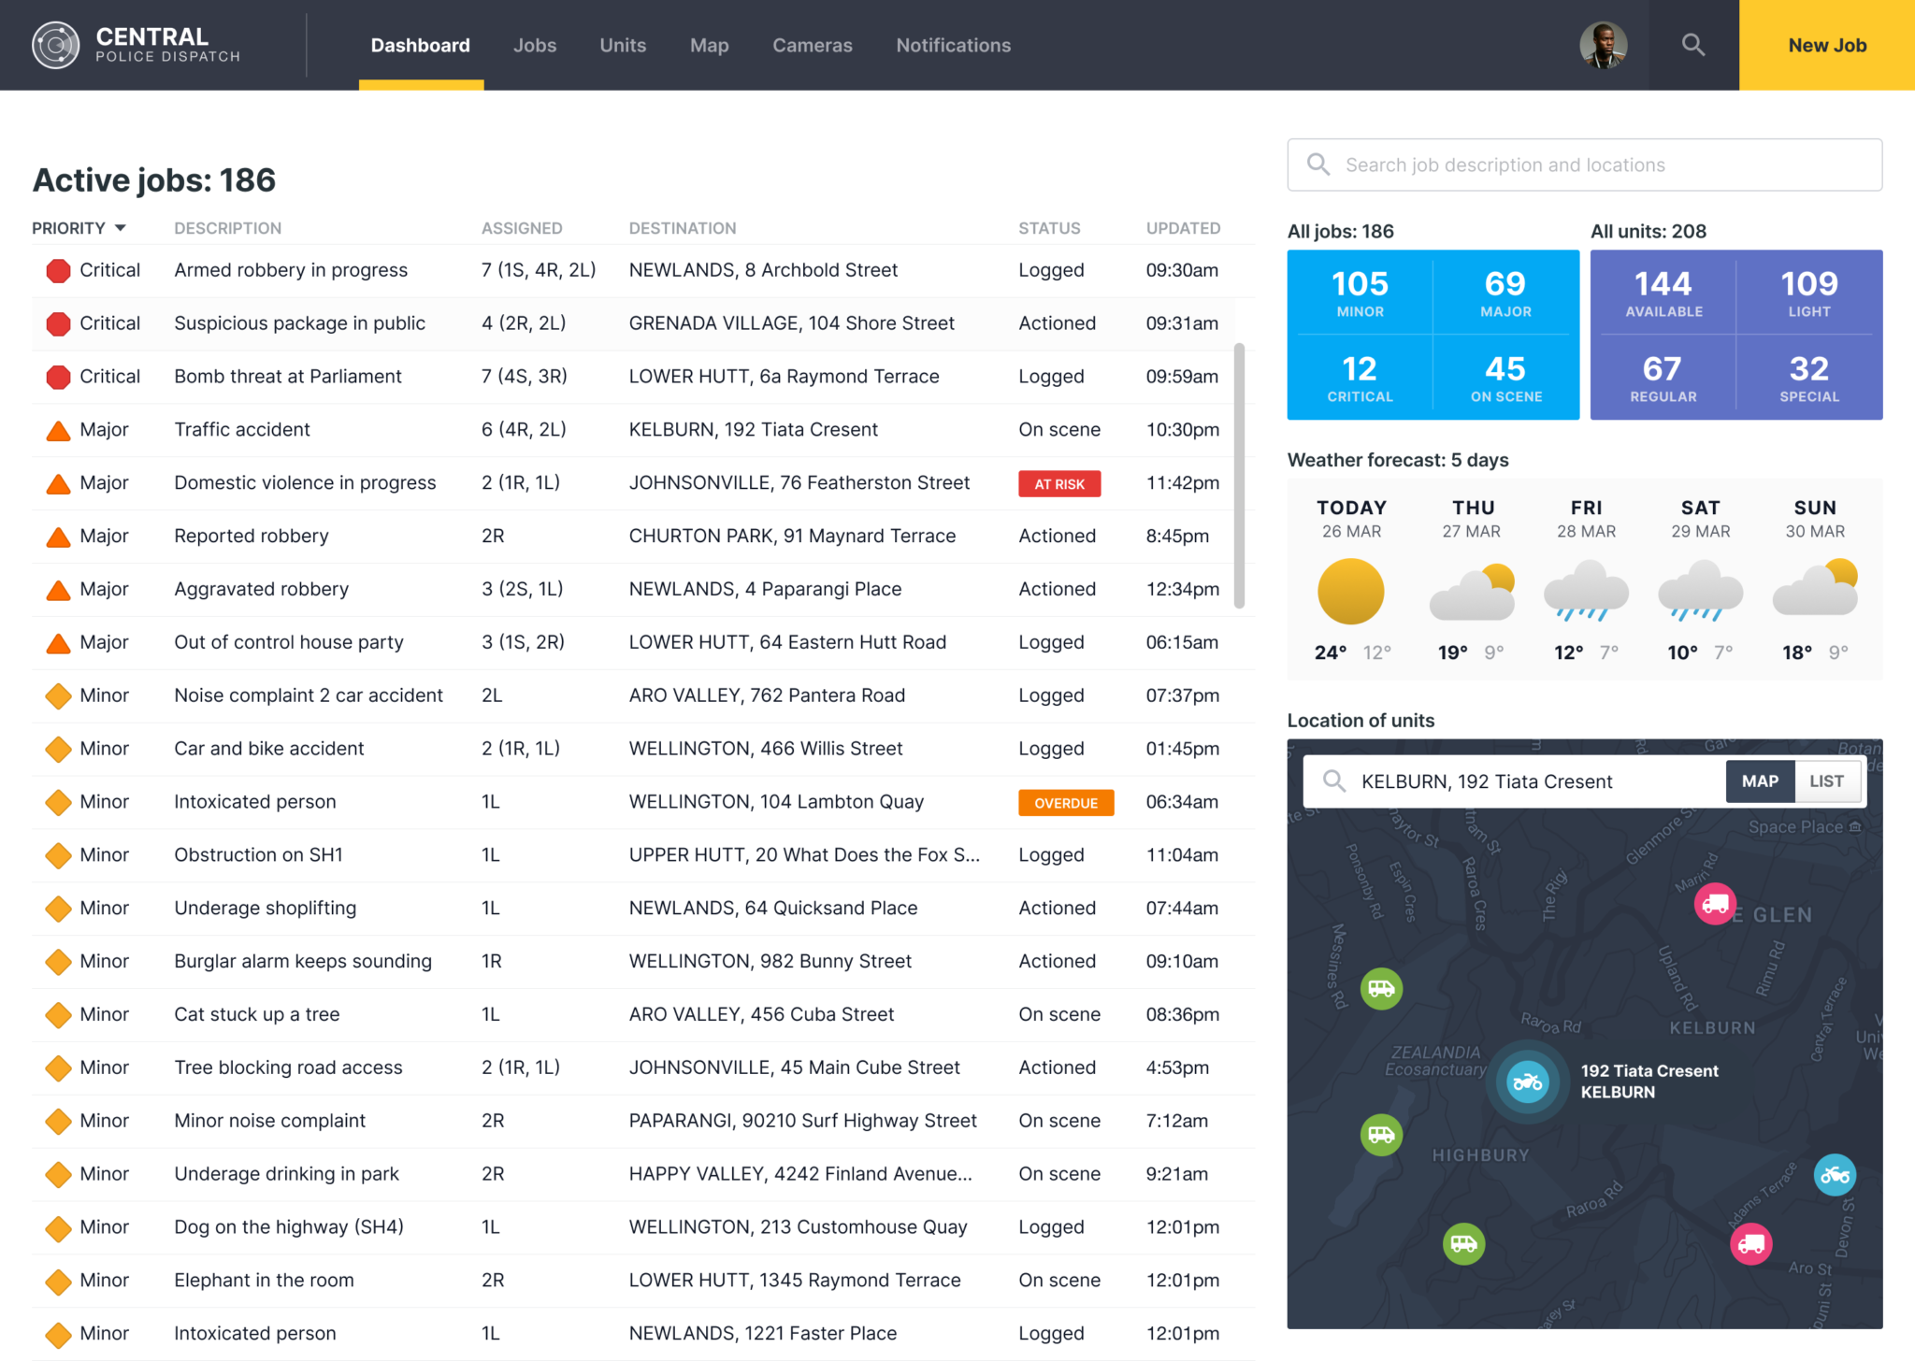Click the pink truck marker near Aro St

(x=1750, y=1243)
